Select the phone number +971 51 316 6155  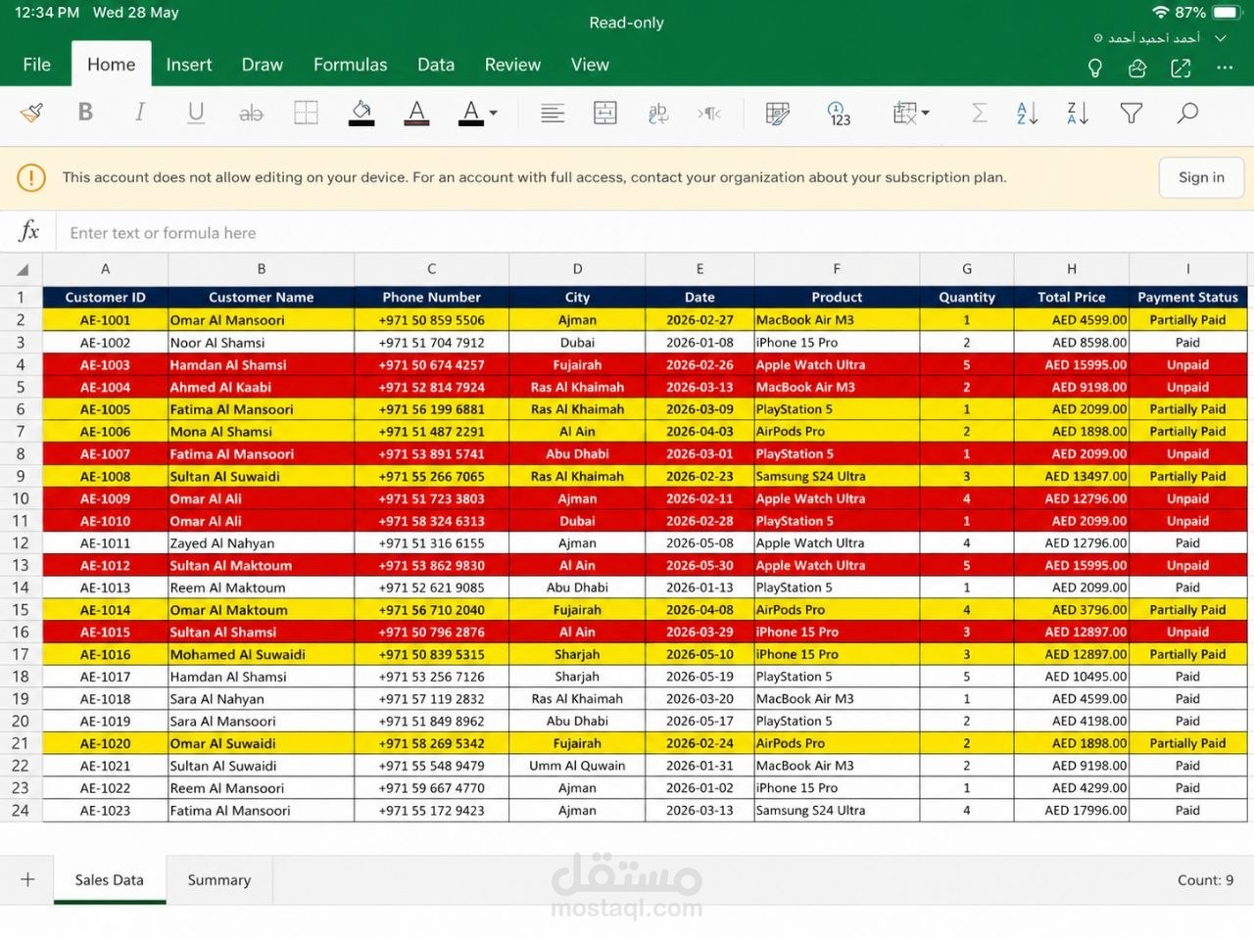(x=432, y=543)
